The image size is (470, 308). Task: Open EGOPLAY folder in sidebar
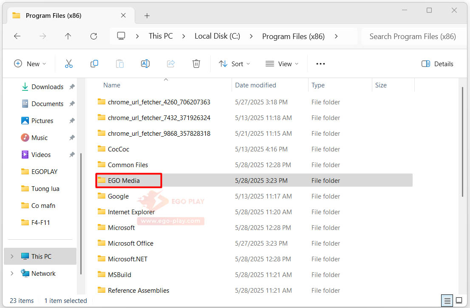(x=44, y=172)
